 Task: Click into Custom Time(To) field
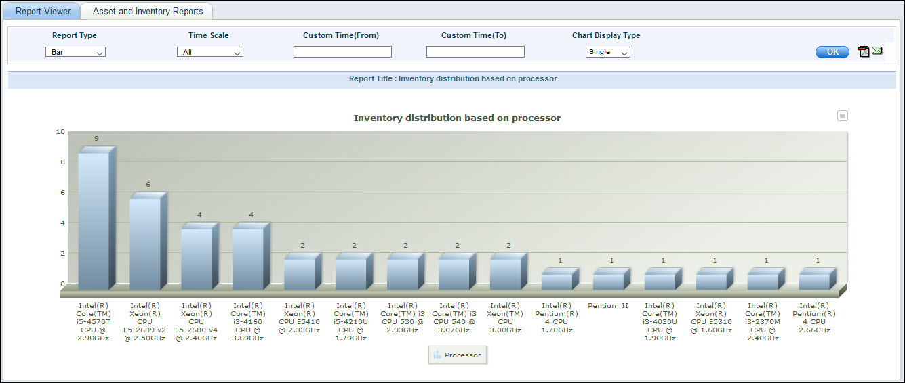[475, 52]
